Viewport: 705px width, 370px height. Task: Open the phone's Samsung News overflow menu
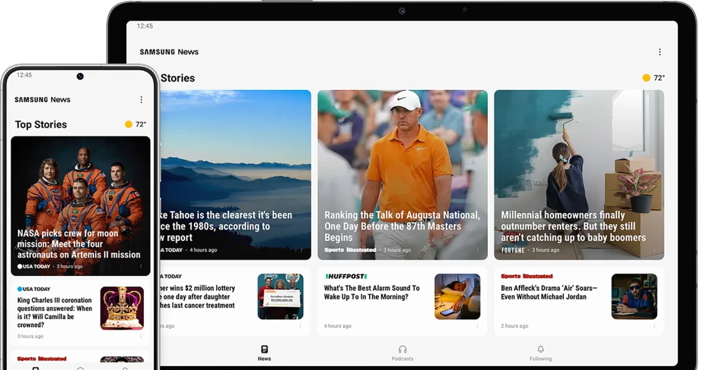pyautogui.click(x=141, y=99)
